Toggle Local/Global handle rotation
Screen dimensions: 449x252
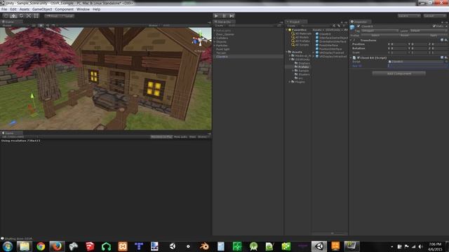67,16
